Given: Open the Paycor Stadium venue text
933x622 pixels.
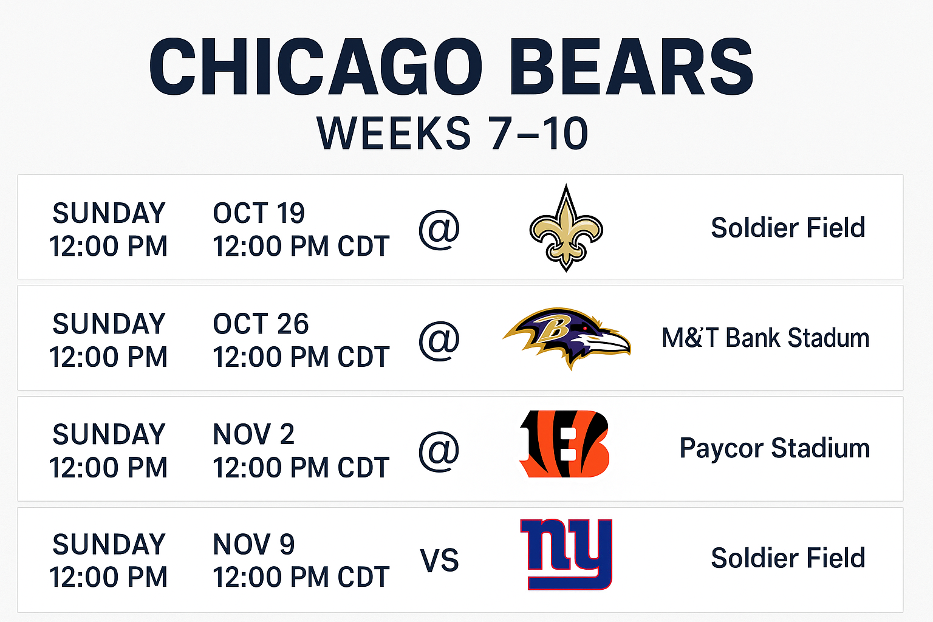Looking at the screenshot, I should (774, 448).
